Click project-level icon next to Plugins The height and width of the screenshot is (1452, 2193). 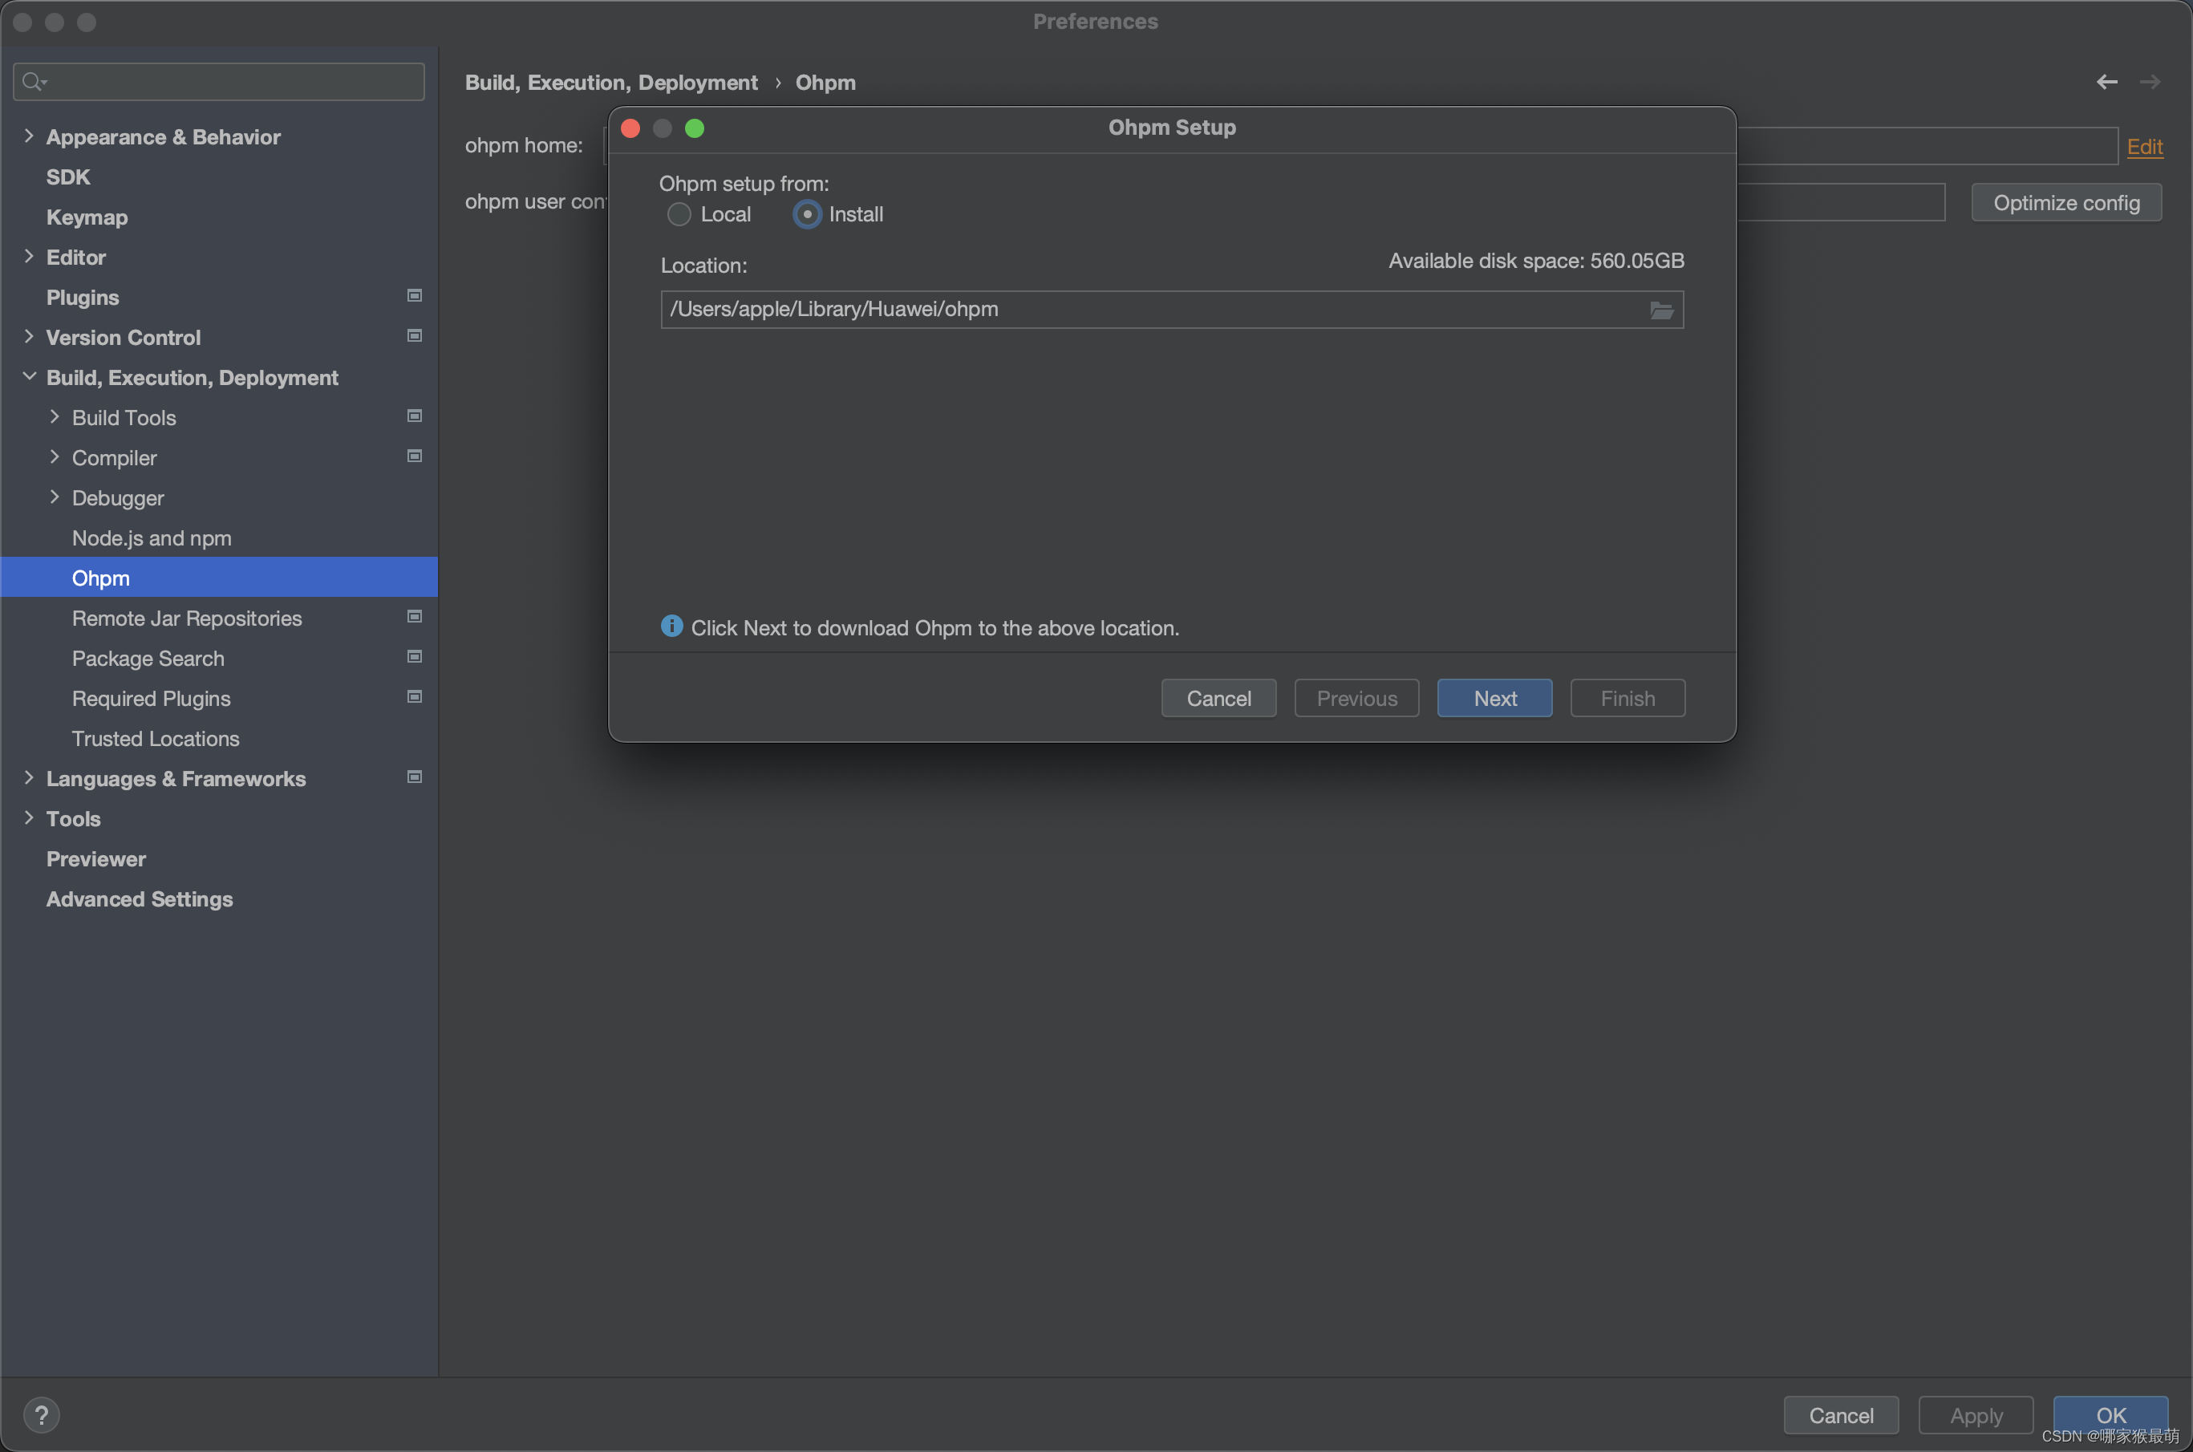[x=415, y=295]
